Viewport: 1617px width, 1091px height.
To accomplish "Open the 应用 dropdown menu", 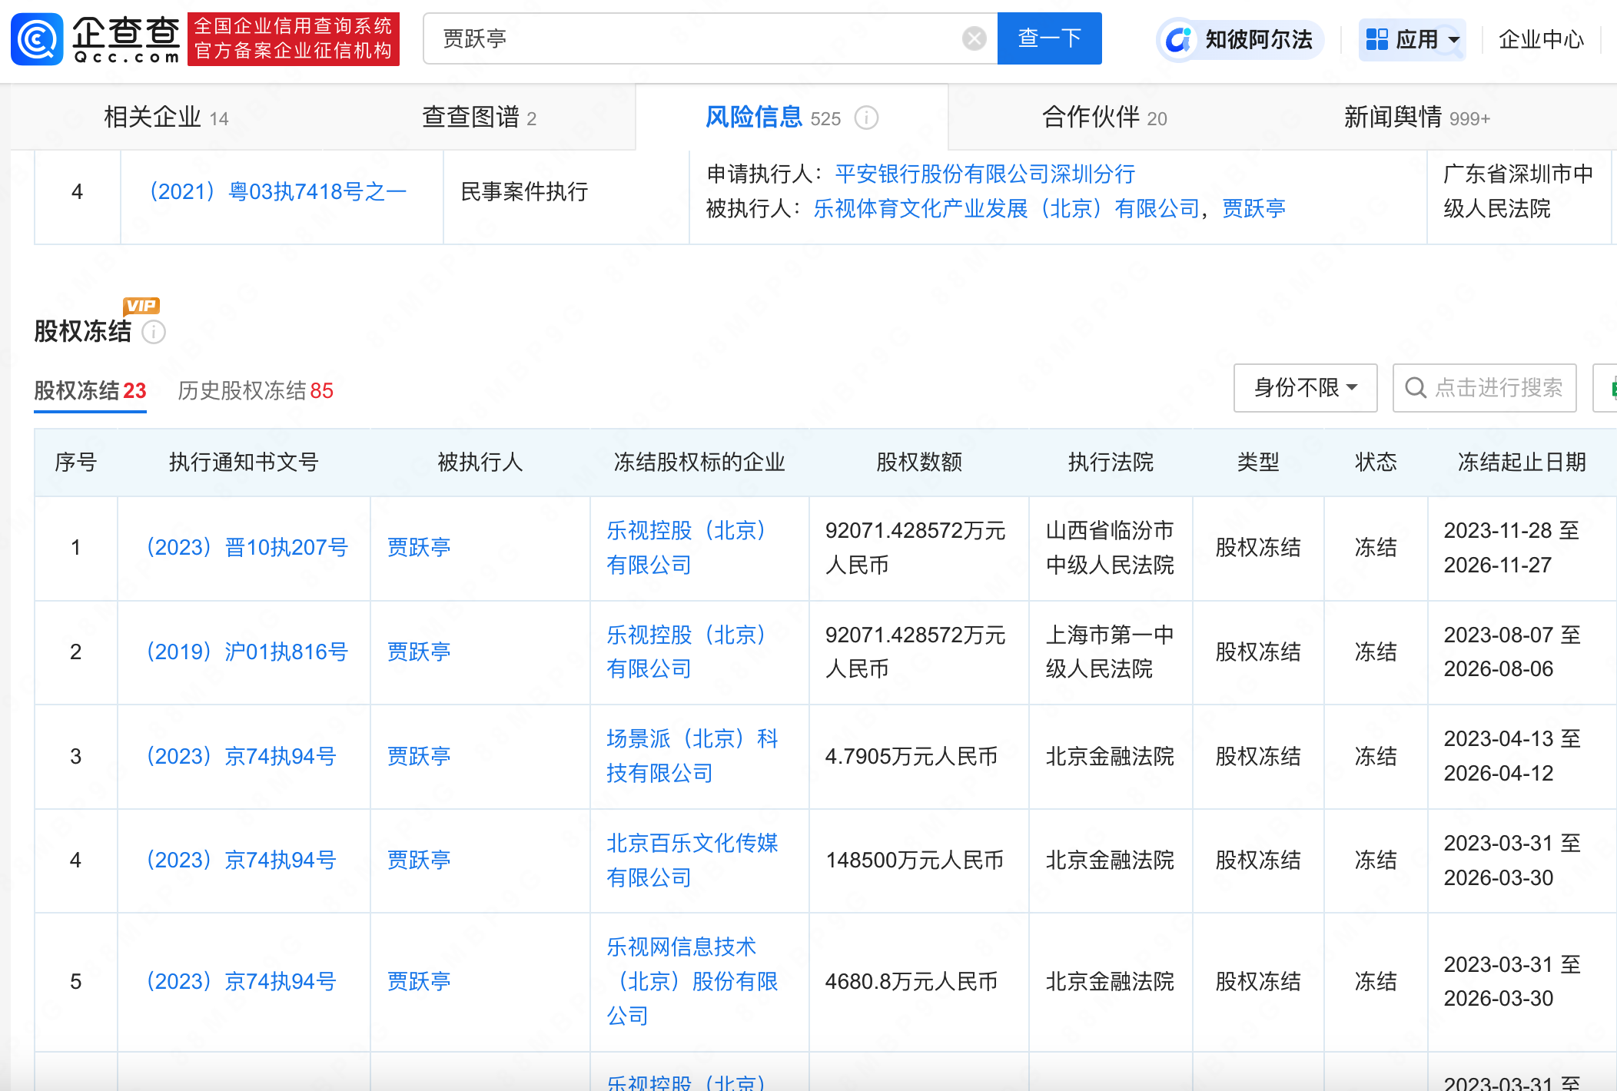I will click(x=1412, y=39).
